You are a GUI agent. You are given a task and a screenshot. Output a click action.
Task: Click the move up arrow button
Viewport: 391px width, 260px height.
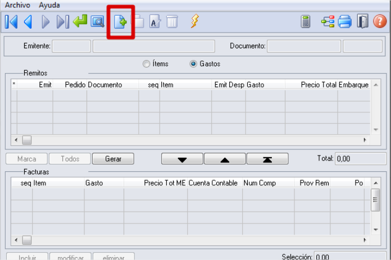point(225,159)
